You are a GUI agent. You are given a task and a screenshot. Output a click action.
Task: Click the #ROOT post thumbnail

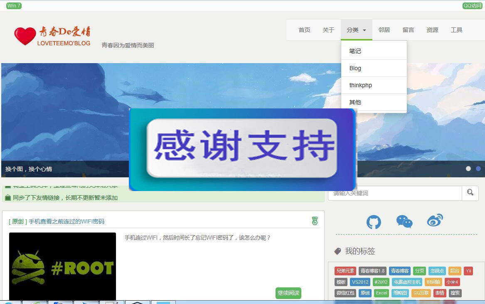[62, 266]
